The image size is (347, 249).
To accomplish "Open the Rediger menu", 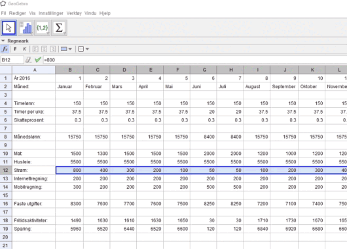I will [17, 13].
